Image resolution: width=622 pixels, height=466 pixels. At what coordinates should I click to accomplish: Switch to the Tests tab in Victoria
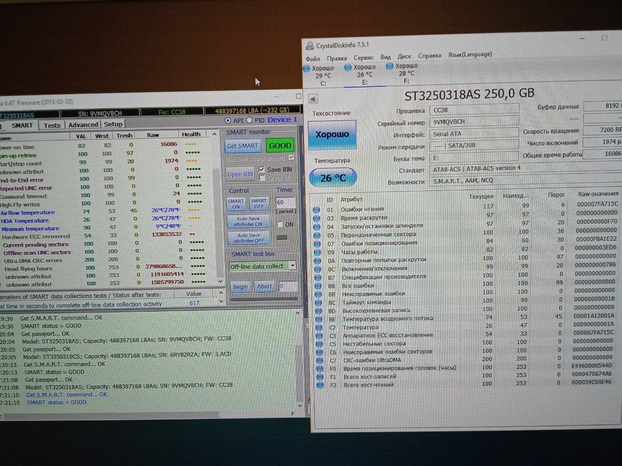tap(52, 123)
